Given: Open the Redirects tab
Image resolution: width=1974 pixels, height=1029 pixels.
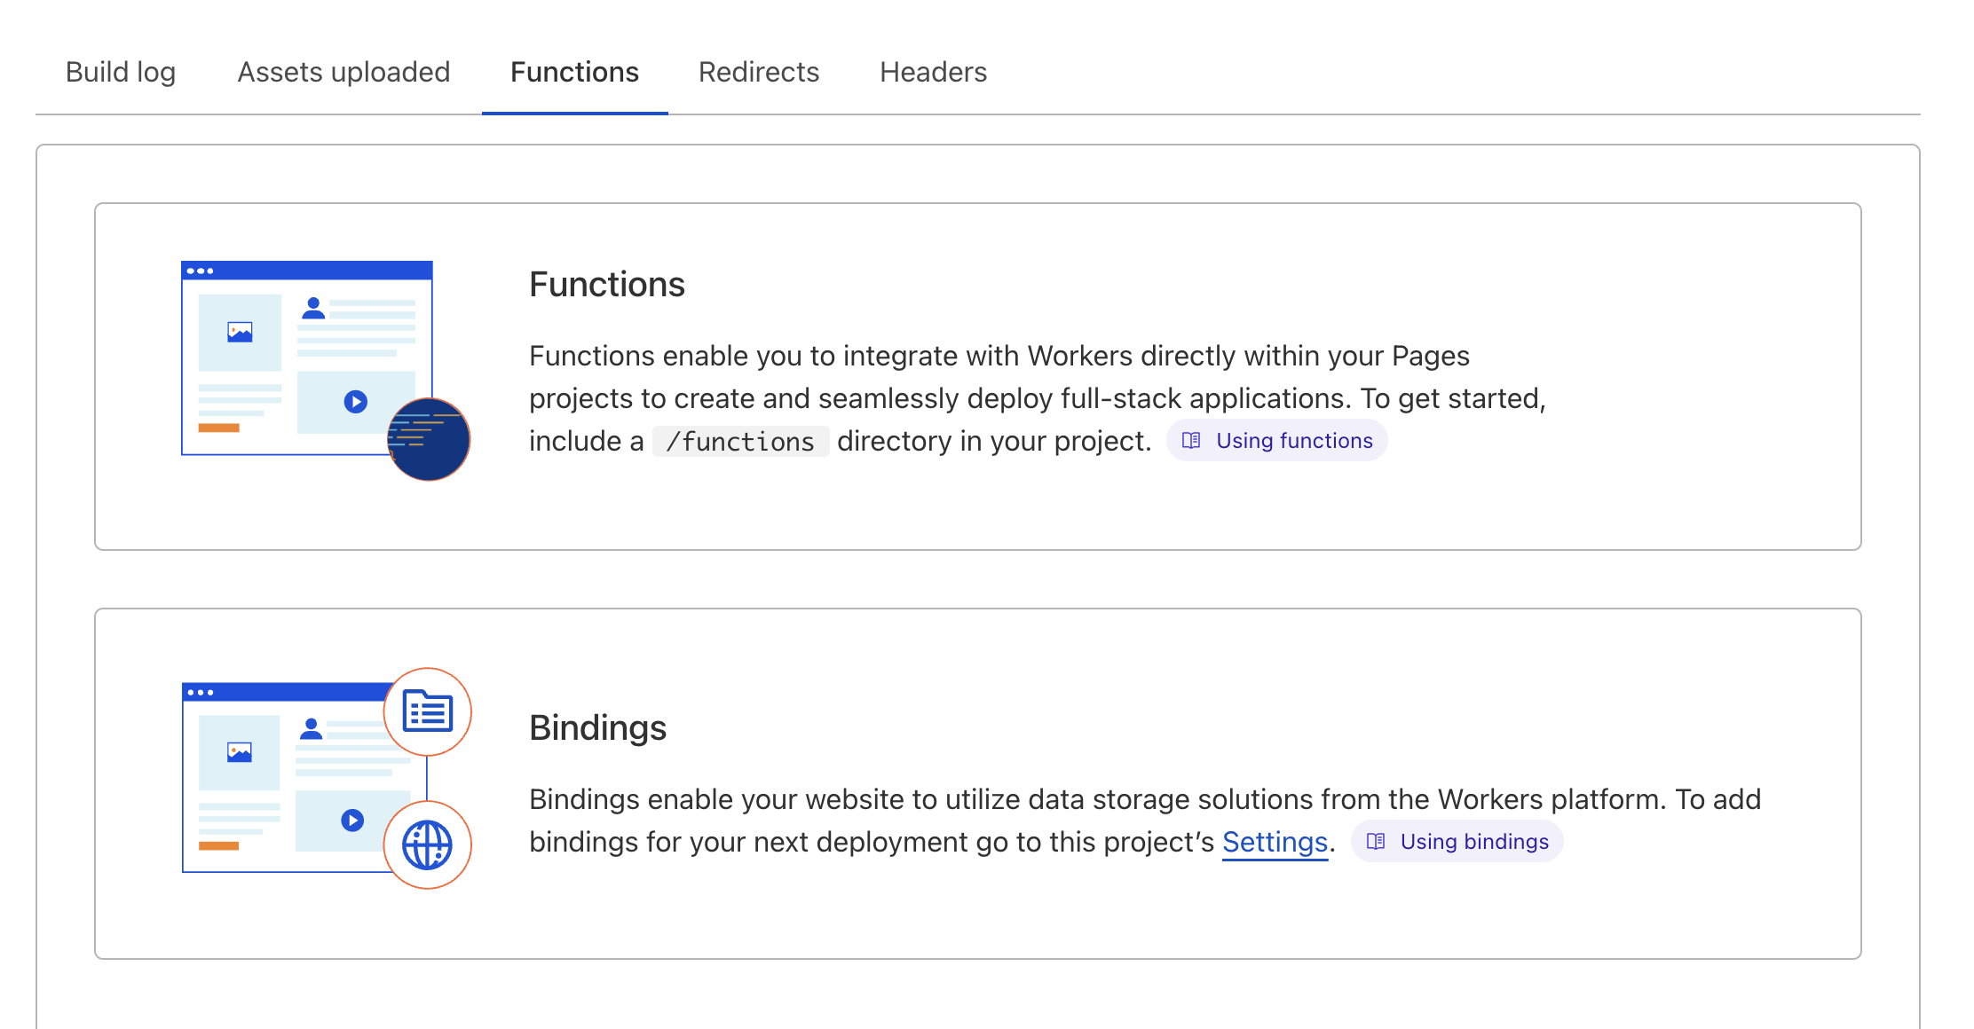Looking at the screenshot, I should 759,72.
